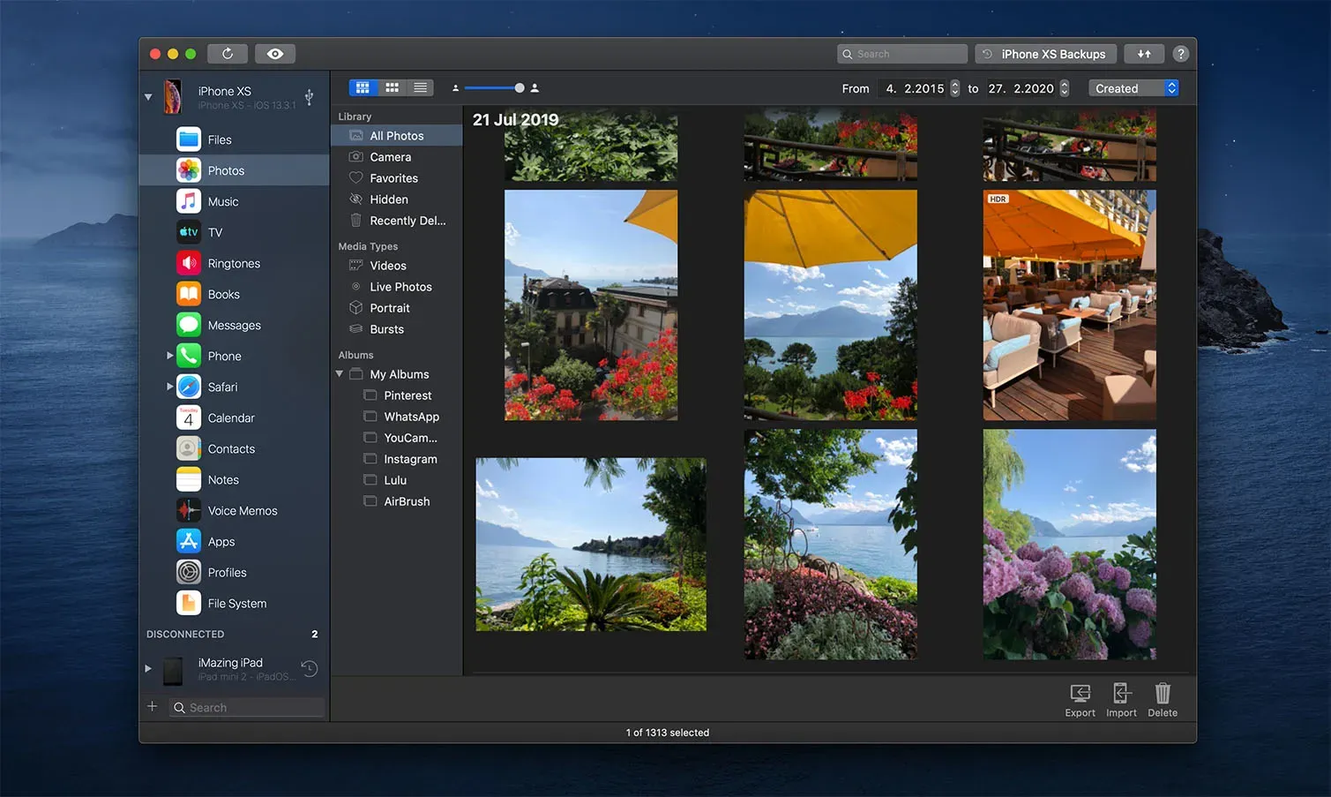Click the Export icon in the bottom toolbar
Image resolution: width=1331 pixels, height=797 pixels.
pyautogui.click(x=1080, y=699)
